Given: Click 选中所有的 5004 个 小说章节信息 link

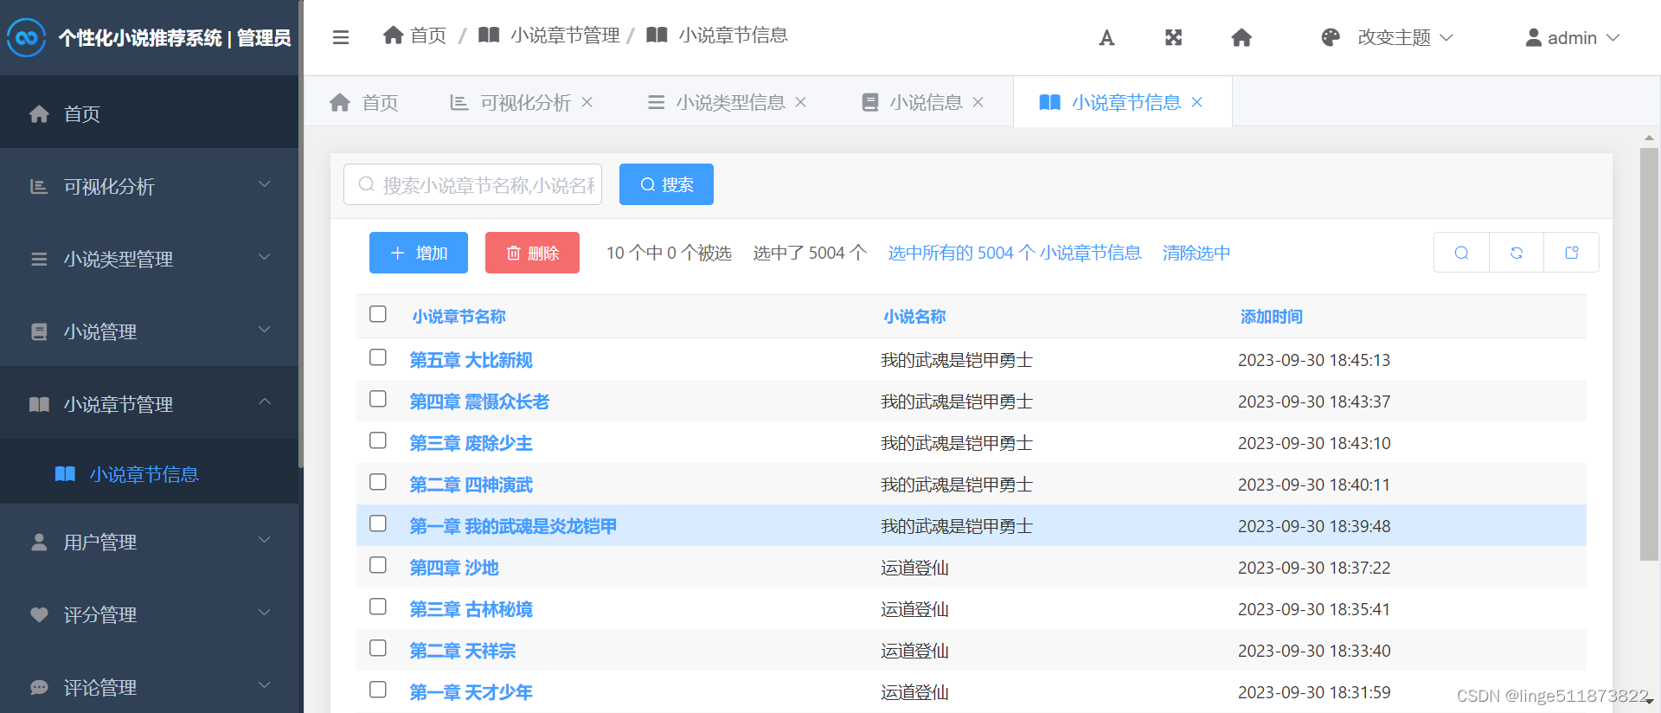Looking at the screenshot, I should pyautogui.click(x=1015, y=253).
